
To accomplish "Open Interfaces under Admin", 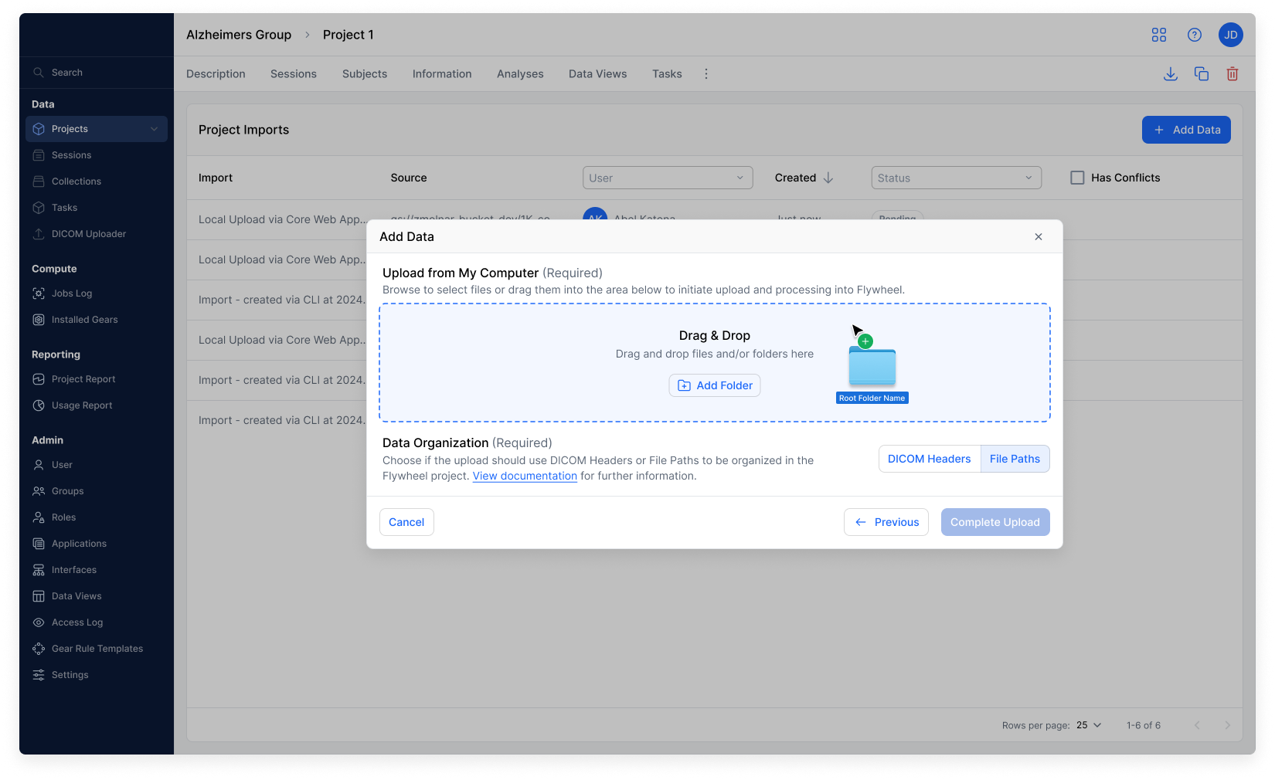I will [97, 570].
